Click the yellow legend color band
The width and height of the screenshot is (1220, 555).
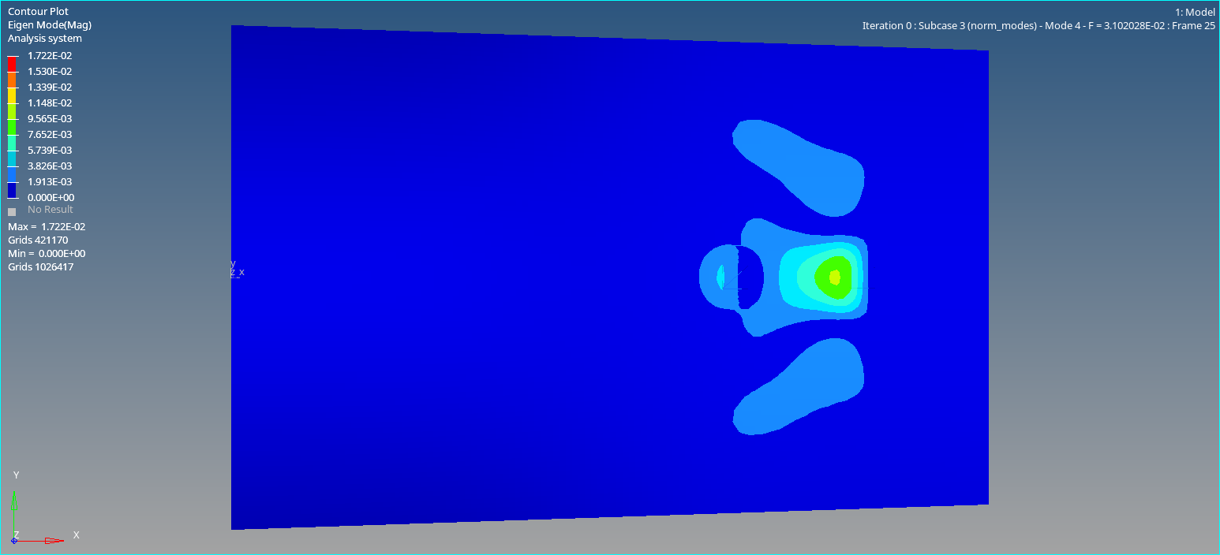[x=12, y=95]
